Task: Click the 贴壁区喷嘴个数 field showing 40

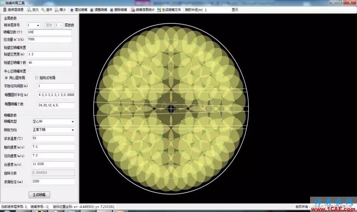Action: click(50, 62)
